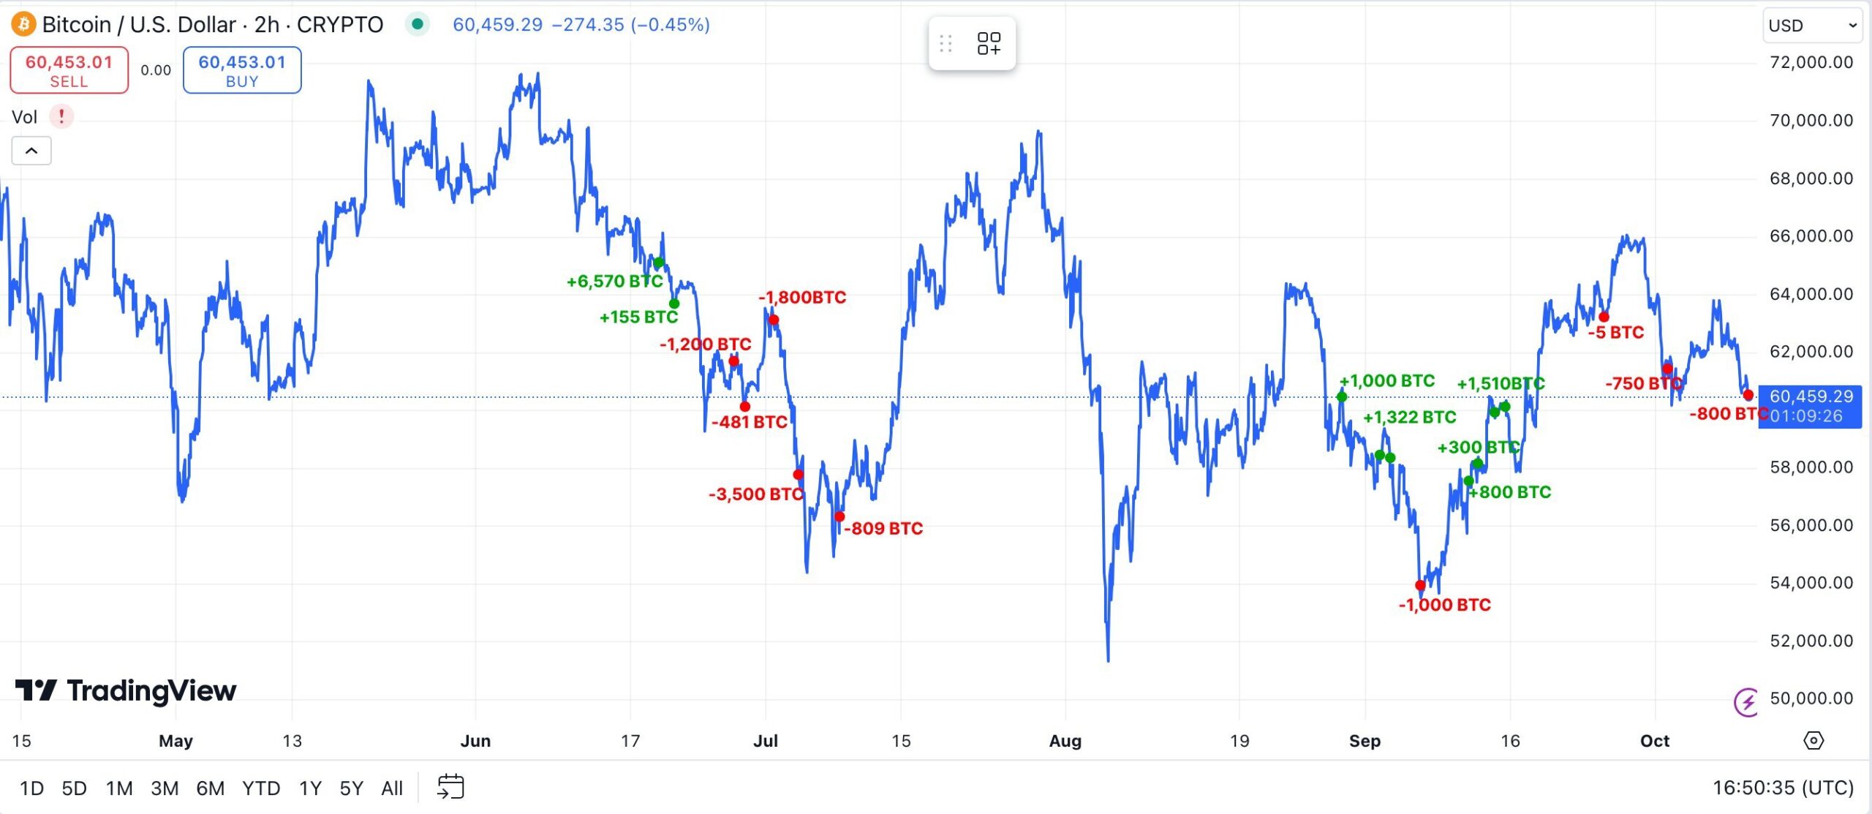The height and width of the screenshot is (814, 1872).
Task: Collapse the indicator legend chevron
Action: (31, 151)
